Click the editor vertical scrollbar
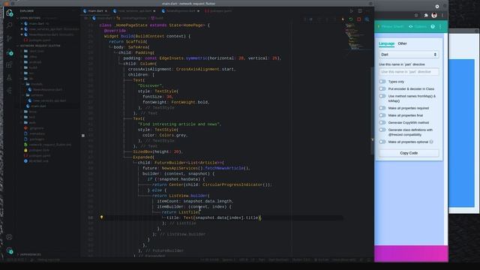The width and height of the screenshot is (480, 270). 372,110
